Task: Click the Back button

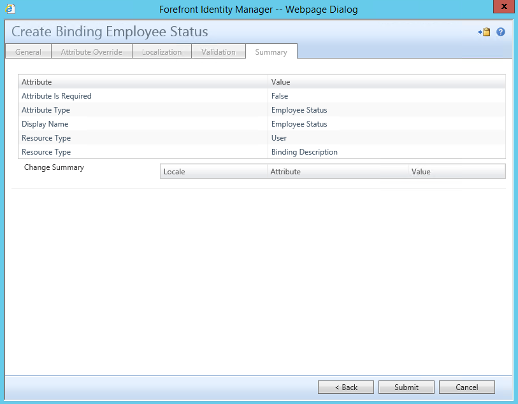Action: click(x=346, y=387)
